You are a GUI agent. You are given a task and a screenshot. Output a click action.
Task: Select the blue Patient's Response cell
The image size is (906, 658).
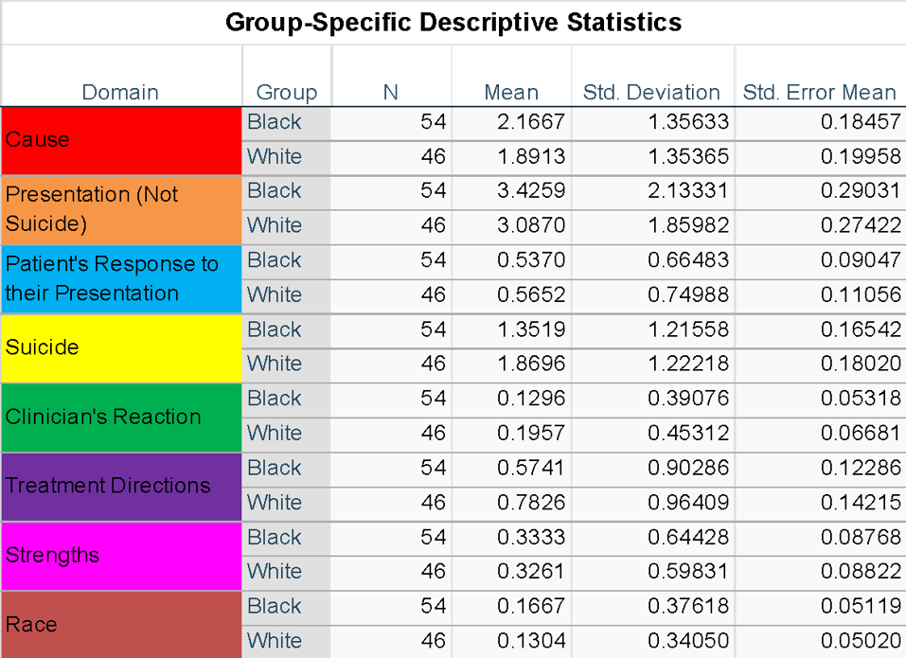point(121,278)
